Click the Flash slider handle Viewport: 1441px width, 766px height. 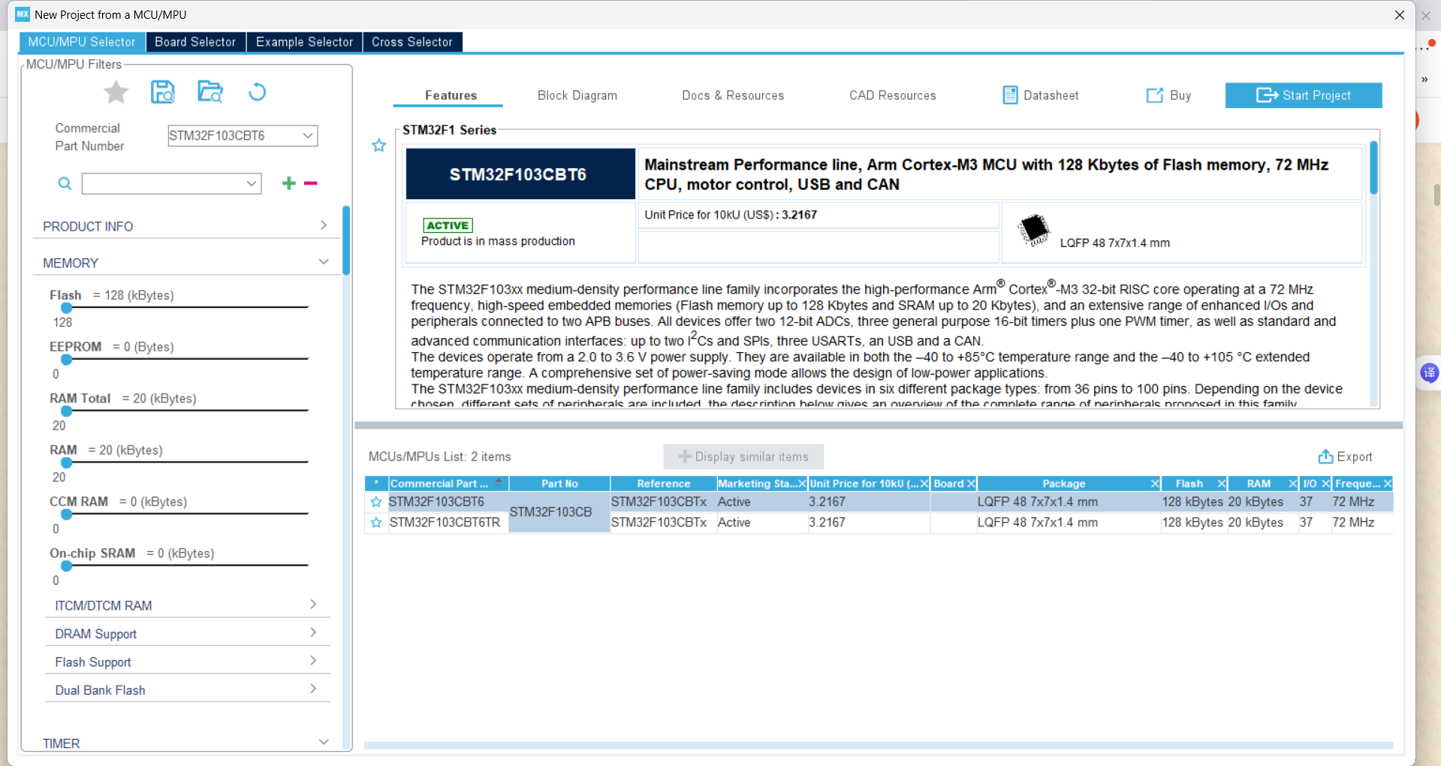[67, 308]
